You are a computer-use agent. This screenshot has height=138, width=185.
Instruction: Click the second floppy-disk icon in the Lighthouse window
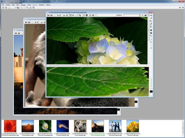19,33
